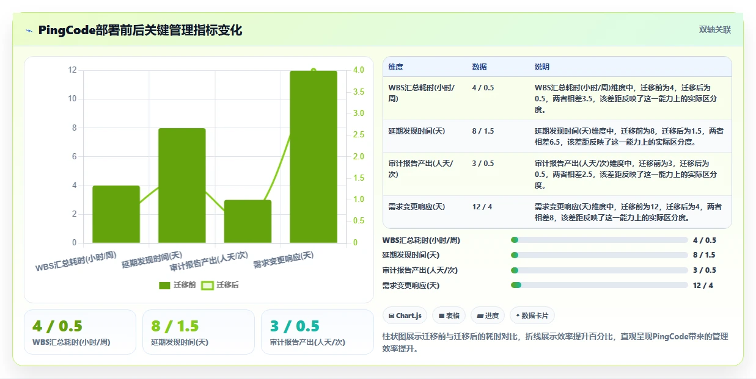Image resolution: width=756 pixels, height=379 pixels.
Task: Click the table value 4 / 0.5 in the 数据 column
Action: point(483,88)
